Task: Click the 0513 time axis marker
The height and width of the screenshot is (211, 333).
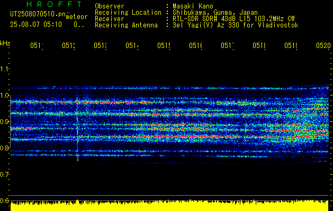Action: [101, 45]
